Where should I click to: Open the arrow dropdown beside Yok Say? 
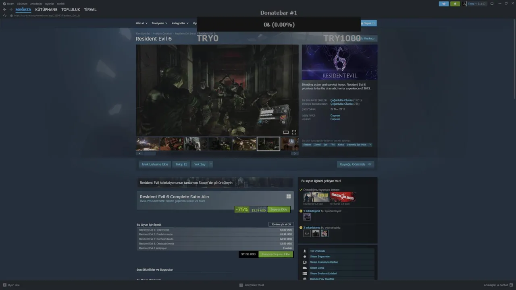click(x=210, y=164)
